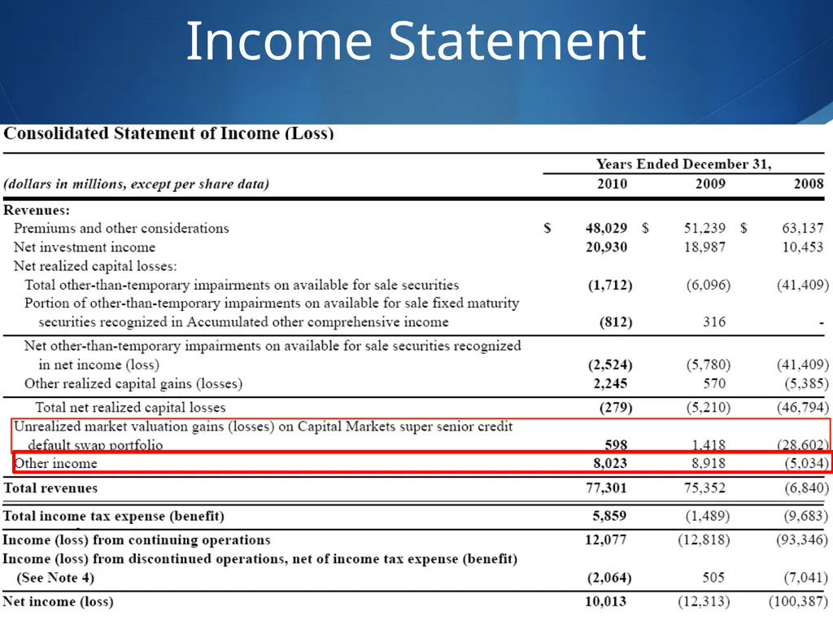Click other realized gains value 2,245
The width and height of the screenshot is (833, 625).
[610, 384]
